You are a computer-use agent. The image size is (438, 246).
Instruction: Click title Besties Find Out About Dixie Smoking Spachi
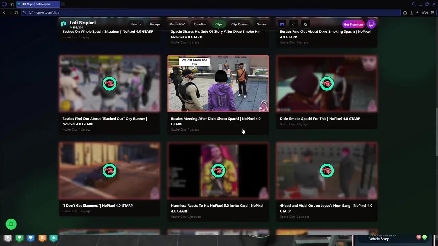tap(325, 34)
